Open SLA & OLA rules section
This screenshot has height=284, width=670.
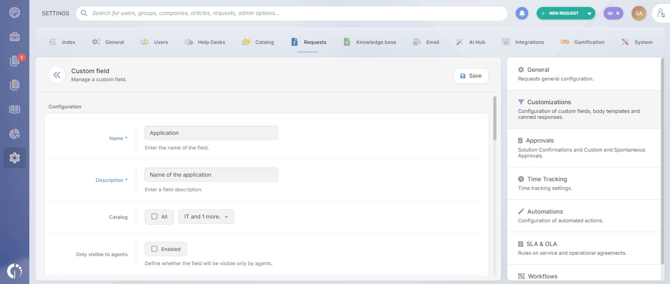[584, 248]
